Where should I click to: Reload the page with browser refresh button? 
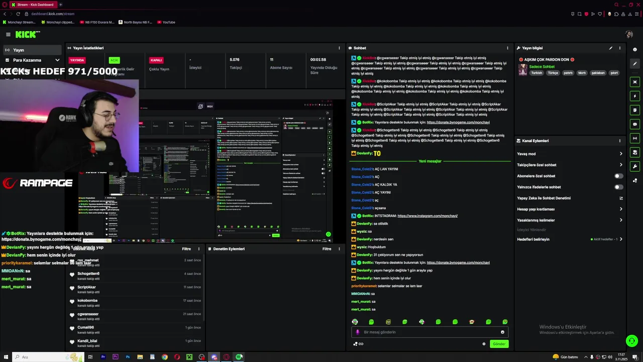[18, 14]
